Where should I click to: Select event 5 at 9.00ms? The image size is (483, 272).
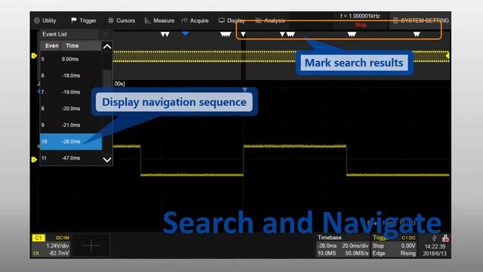pos(71,59)
